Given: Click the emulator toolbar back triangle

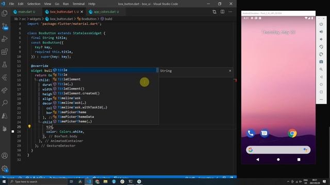Looking at the screenshot, I should (321, 77).
